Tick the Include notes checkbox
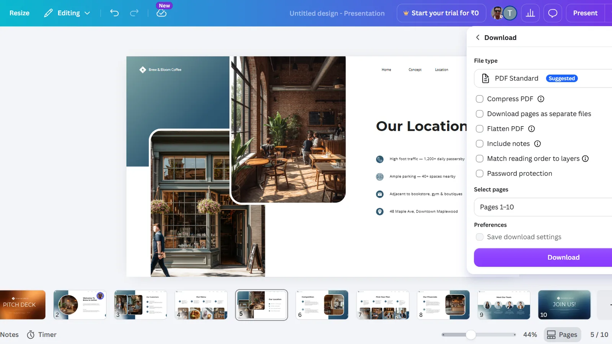The height and width of the screenshot is (344, 612). click(480, 144)
